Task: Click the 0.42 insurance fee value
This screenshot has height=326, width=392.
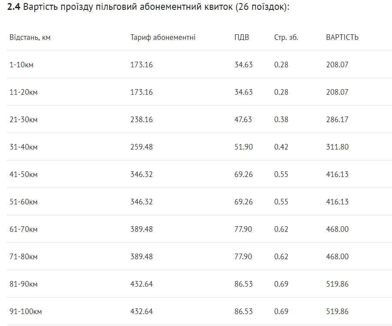Action: point(281,147)
